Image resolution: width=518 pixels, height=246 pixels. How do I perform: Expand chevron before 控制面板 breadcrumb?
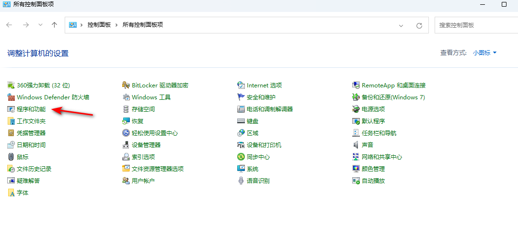click(81, 25)
